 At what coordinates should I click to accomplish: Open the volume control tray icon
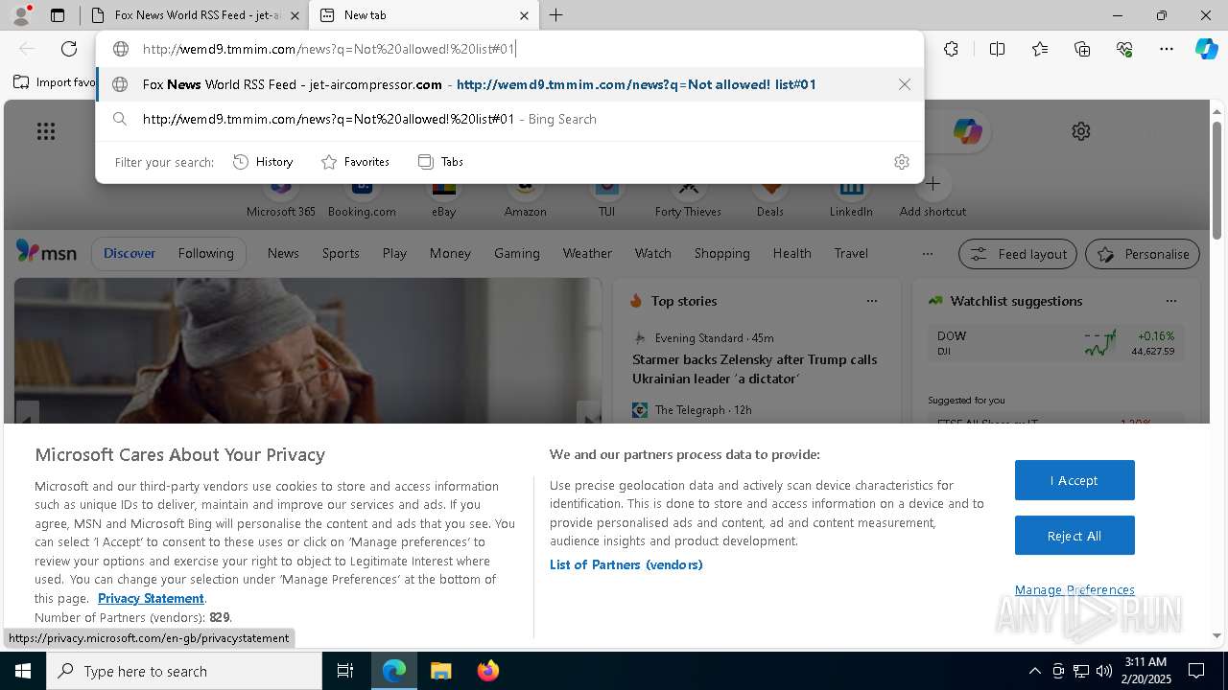[x=1104, y=671]
